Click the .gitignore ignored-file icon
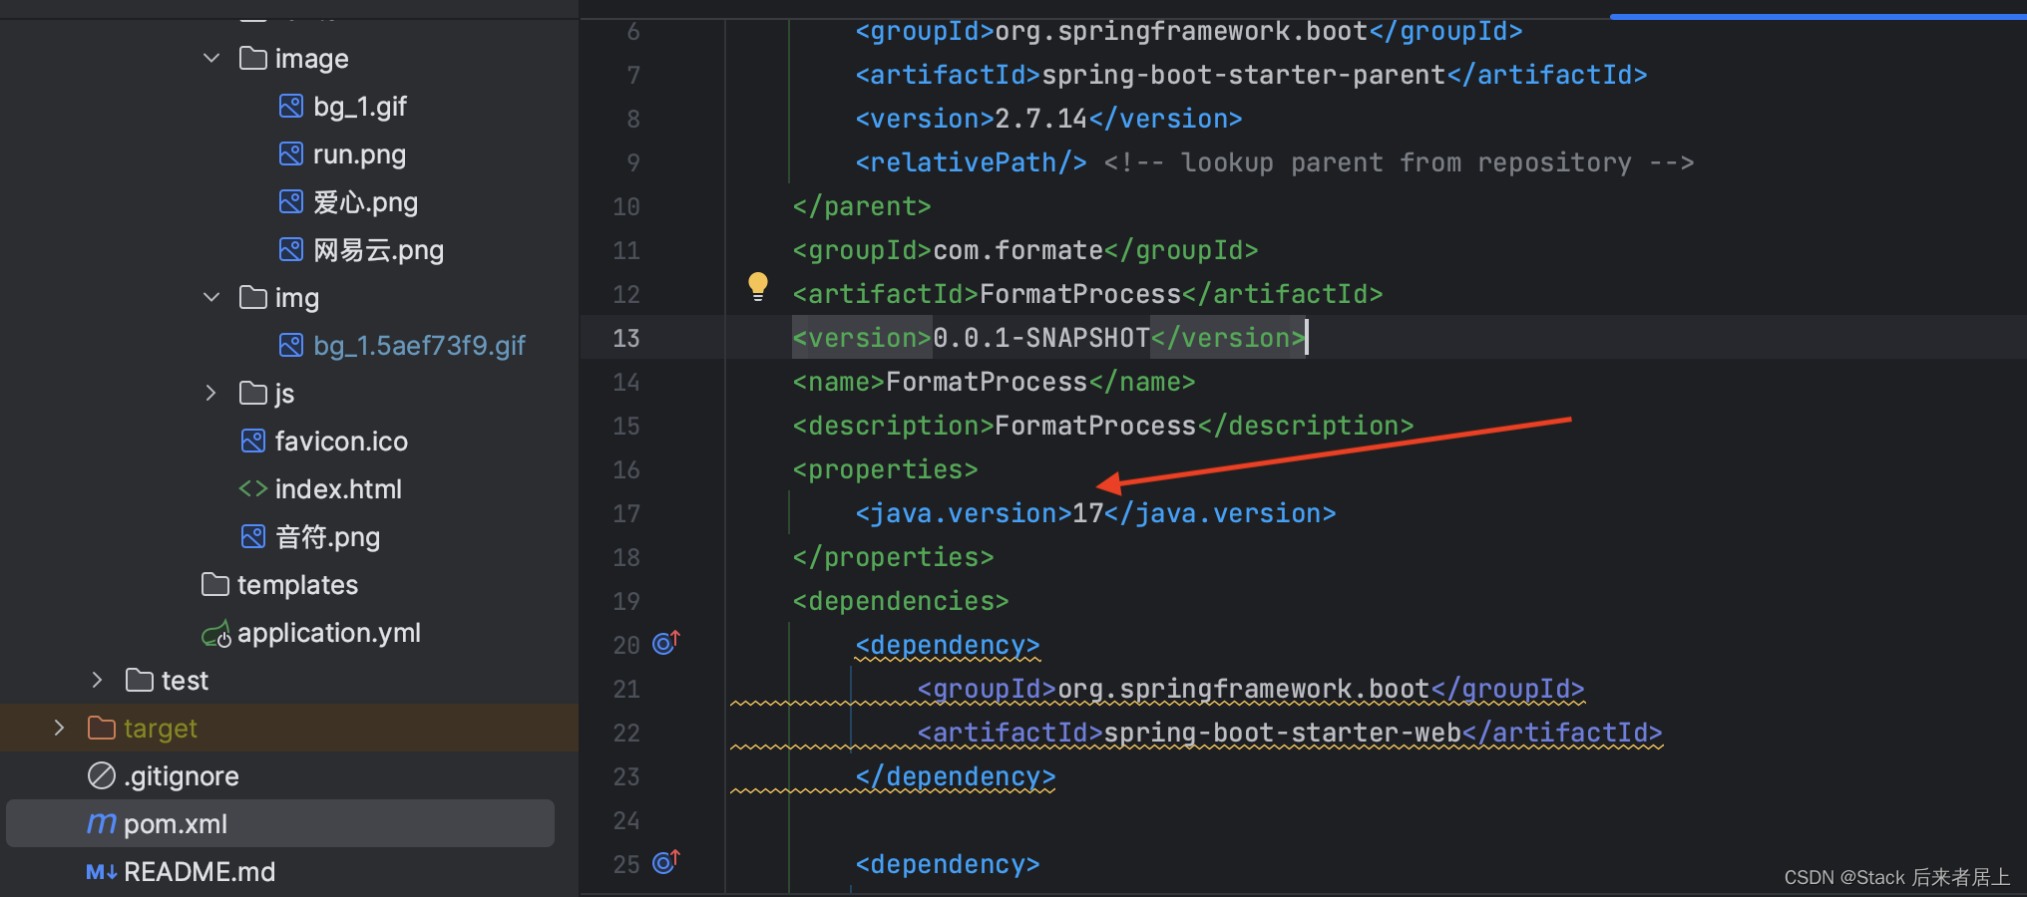This screenshot has width=2027, height=897. 102,775
